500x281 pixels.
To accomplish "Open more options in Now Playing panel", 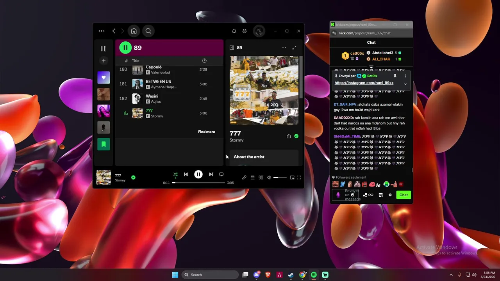I will (284, 48).
